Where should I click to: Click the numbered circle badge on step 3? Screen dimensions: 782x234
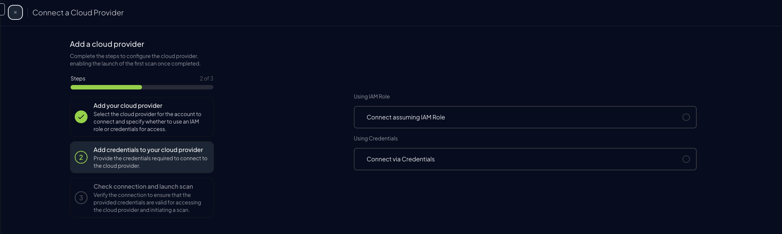81,198
